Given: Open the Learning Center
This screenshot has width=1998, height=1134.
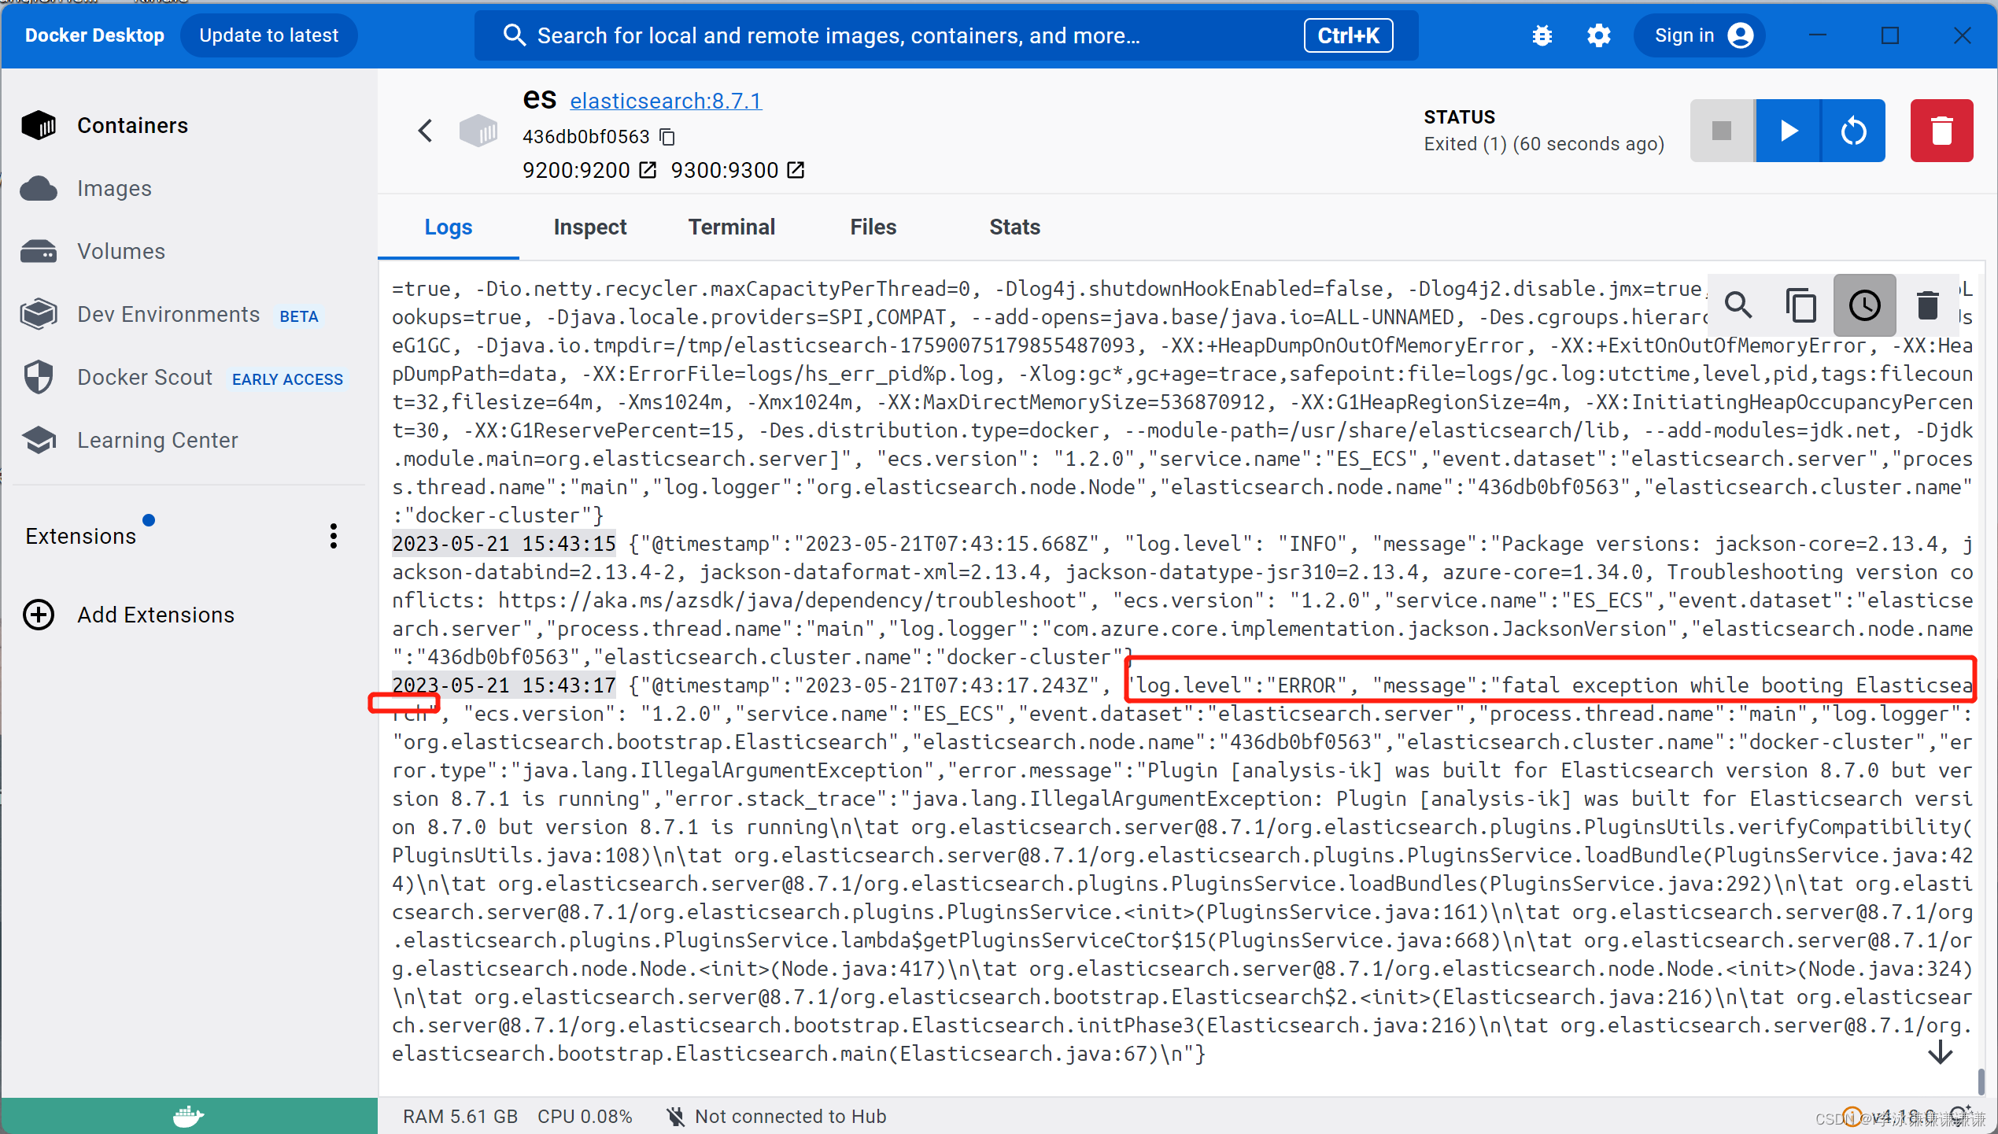Looking at the screenshot, I should (157, 440).
